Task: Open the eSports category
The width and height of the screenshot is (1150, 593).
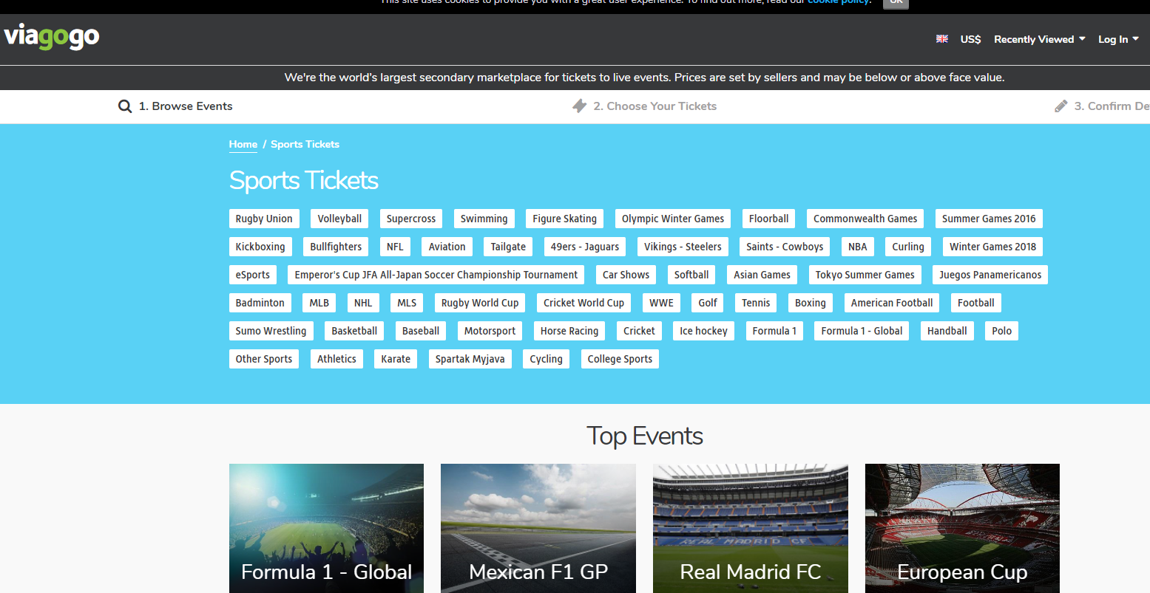Action: tap(253, 275)
